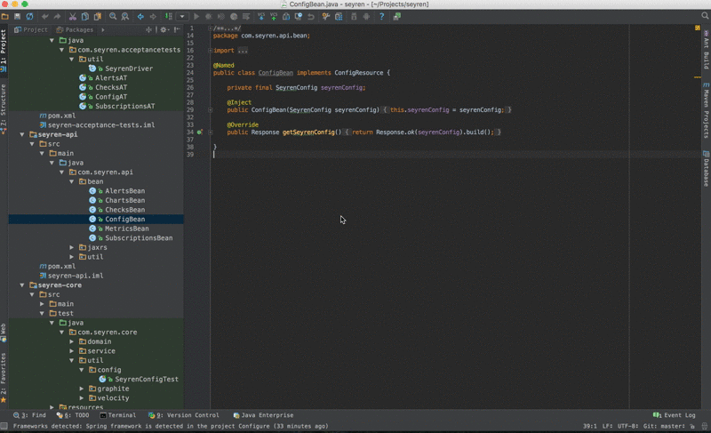711x433 pixels.
Task: Expand the jaxrs folder
Action: (72, 247)
